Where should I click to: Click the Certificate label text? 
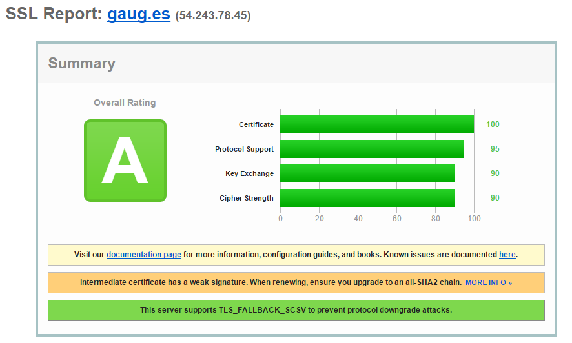pos(256,124)
